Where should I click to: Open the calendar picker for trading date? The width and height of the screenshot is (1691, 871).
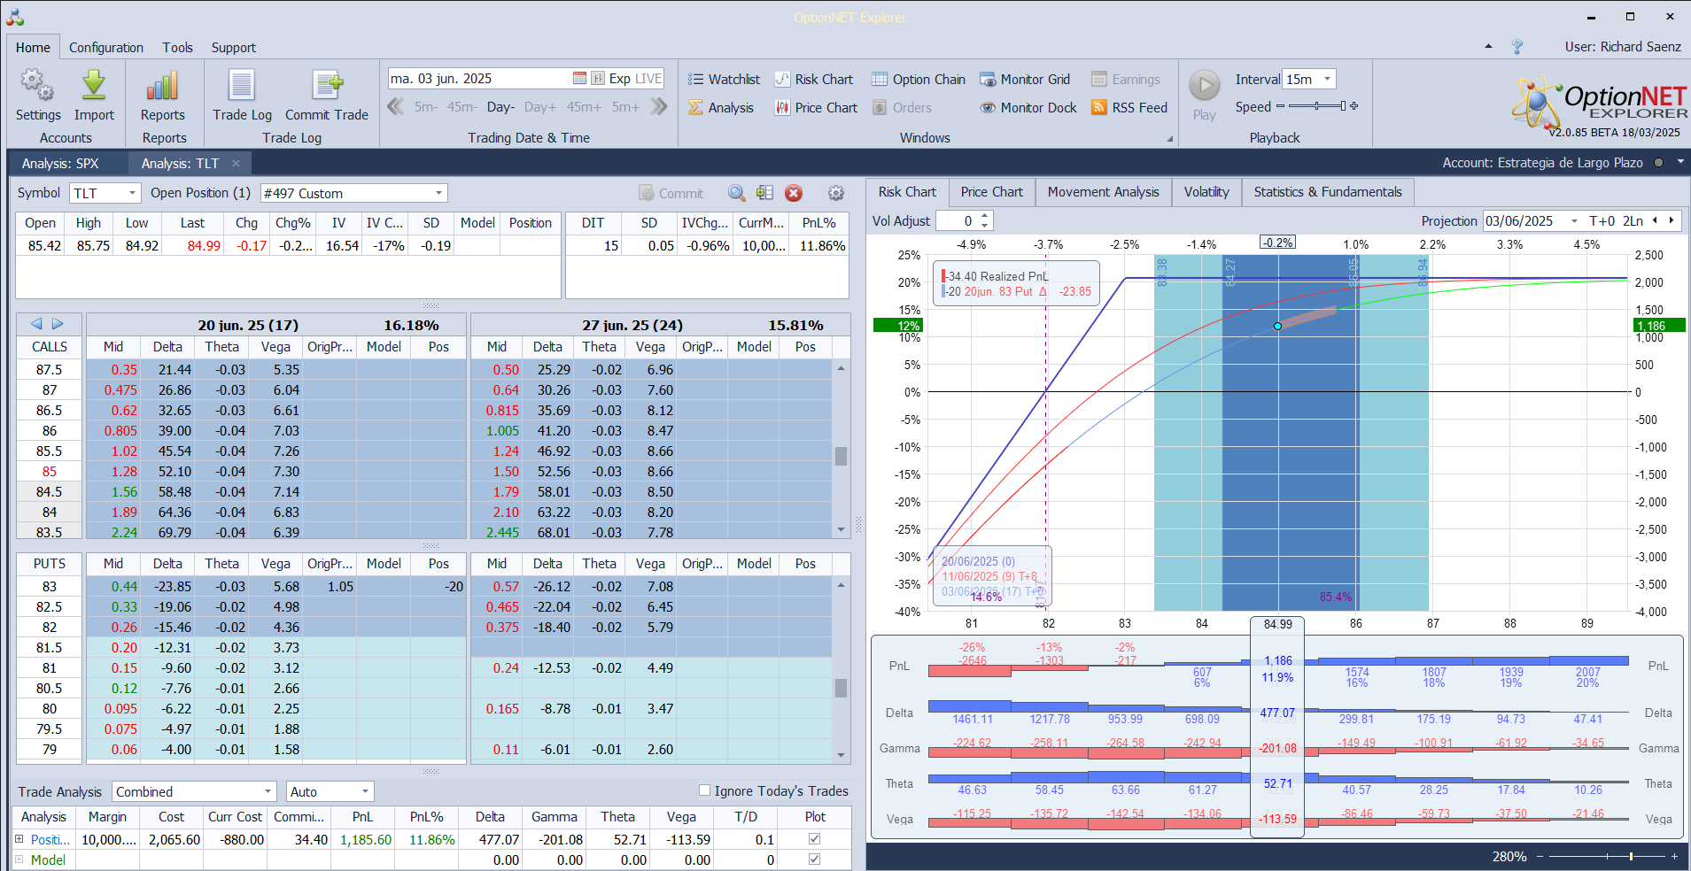[x=579, y=78]
